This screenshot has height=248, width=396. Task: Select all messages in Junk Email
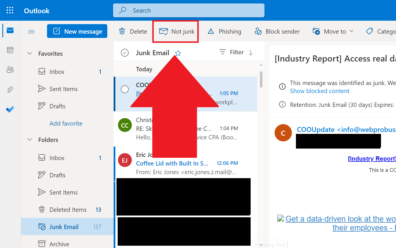click(125, 53)
